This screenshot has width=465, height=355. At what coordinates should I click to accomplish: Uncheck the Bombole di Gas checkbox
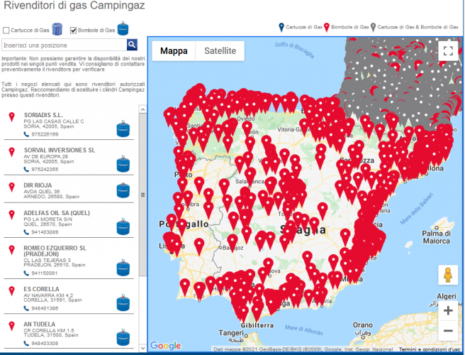74,31
